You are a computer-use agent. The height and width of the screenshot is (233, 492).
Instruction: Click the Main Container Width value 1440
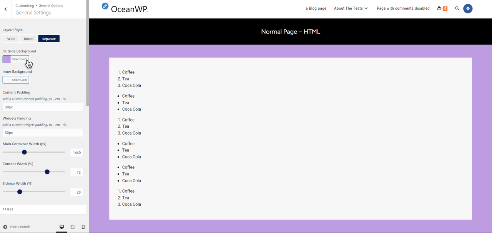[x=77, y=153]
